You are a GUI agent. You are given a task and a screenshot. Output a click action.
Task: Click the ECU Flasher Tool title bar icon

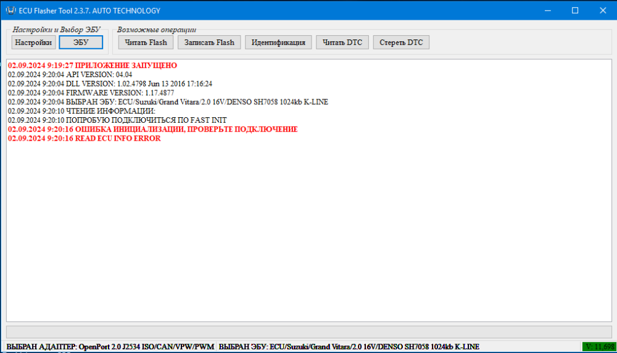click(10, 10)
